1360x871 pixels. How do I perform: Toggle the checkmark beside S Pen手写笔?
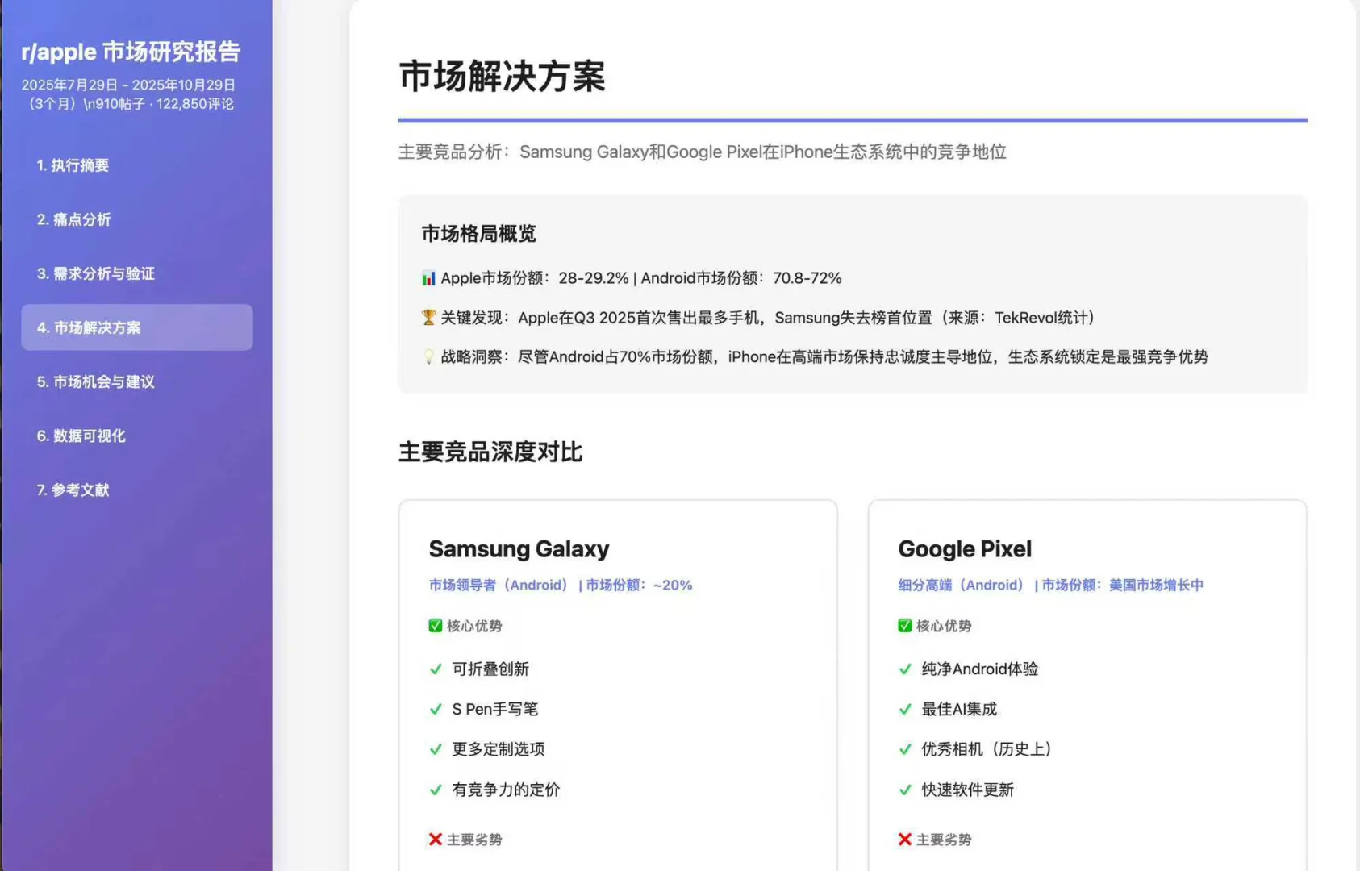[434, 709]
